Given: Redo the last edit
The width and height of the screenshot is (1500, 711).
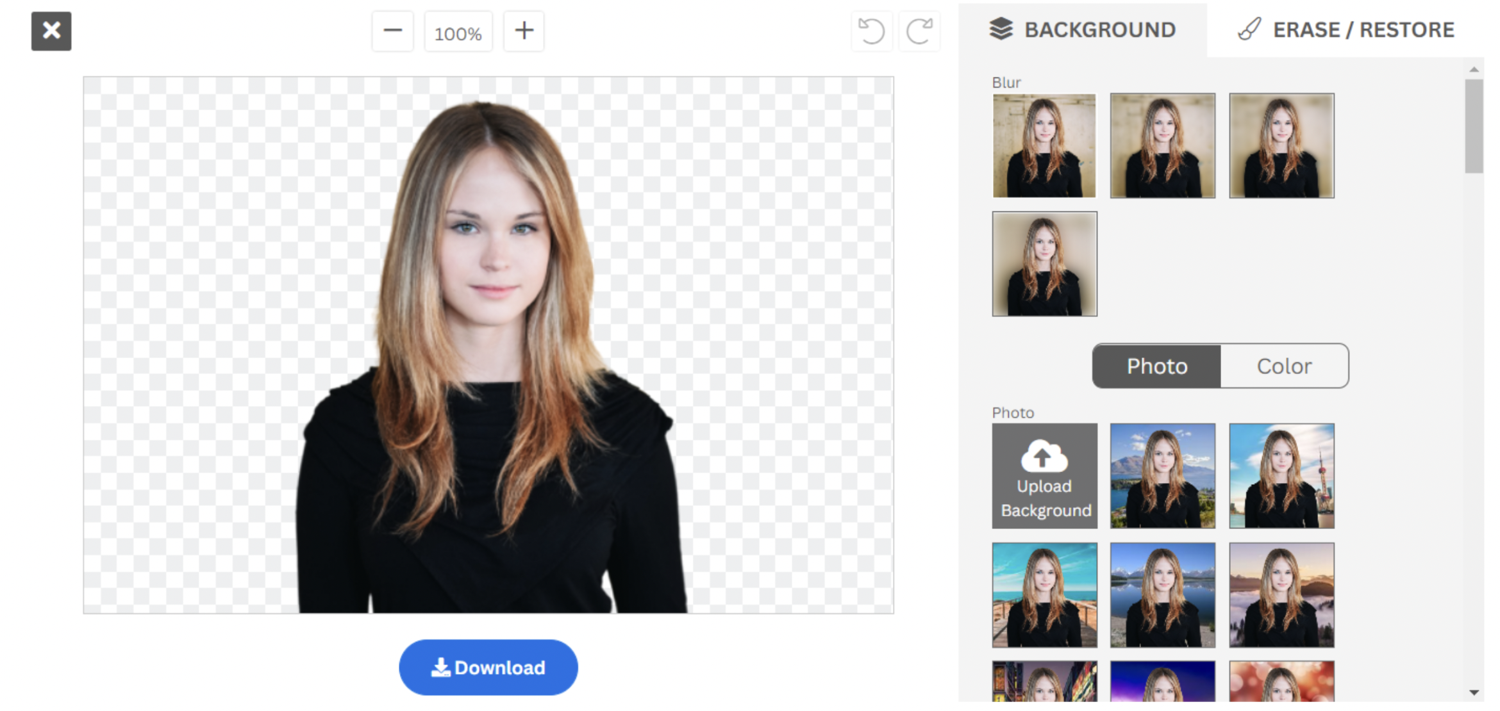Looking at the screenshot, I should click(x=919, y=31).
